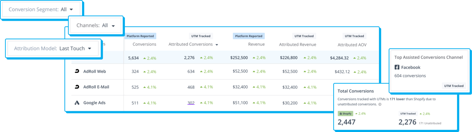
Task: Click UTM Tracked badge above Attributed Revenue
Action: (x=304, y=36)
